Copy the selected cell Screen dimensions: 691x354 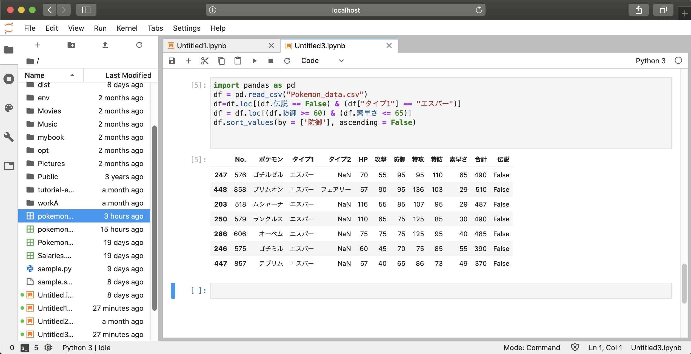(x=221, y=61)
